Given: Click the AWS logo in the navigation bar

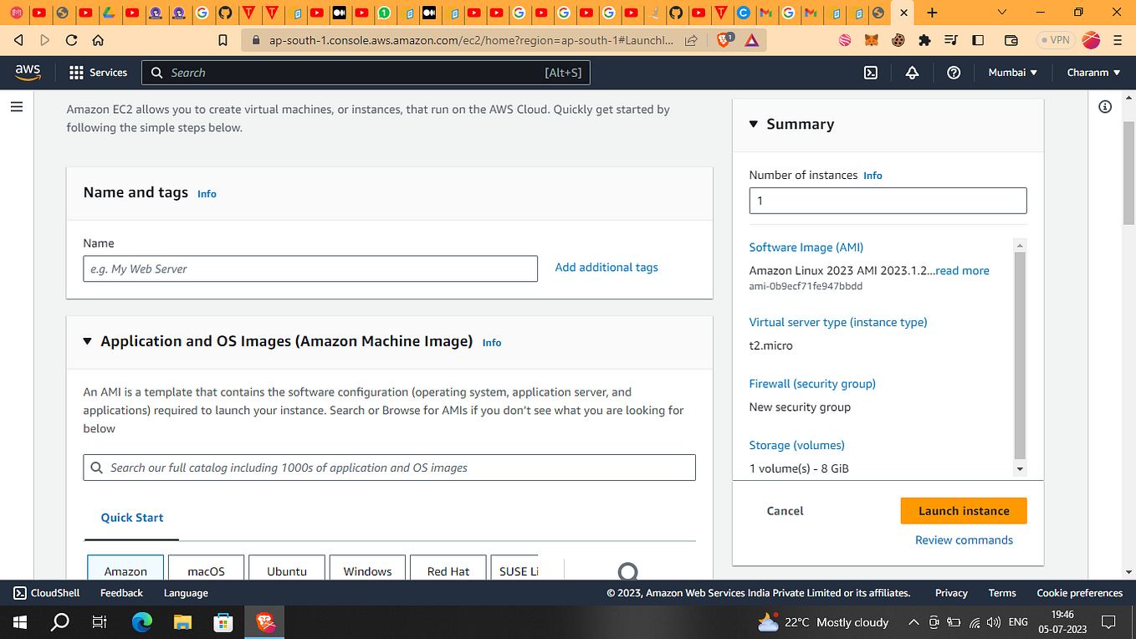Looking at the screenshot, I should [28, 72].
